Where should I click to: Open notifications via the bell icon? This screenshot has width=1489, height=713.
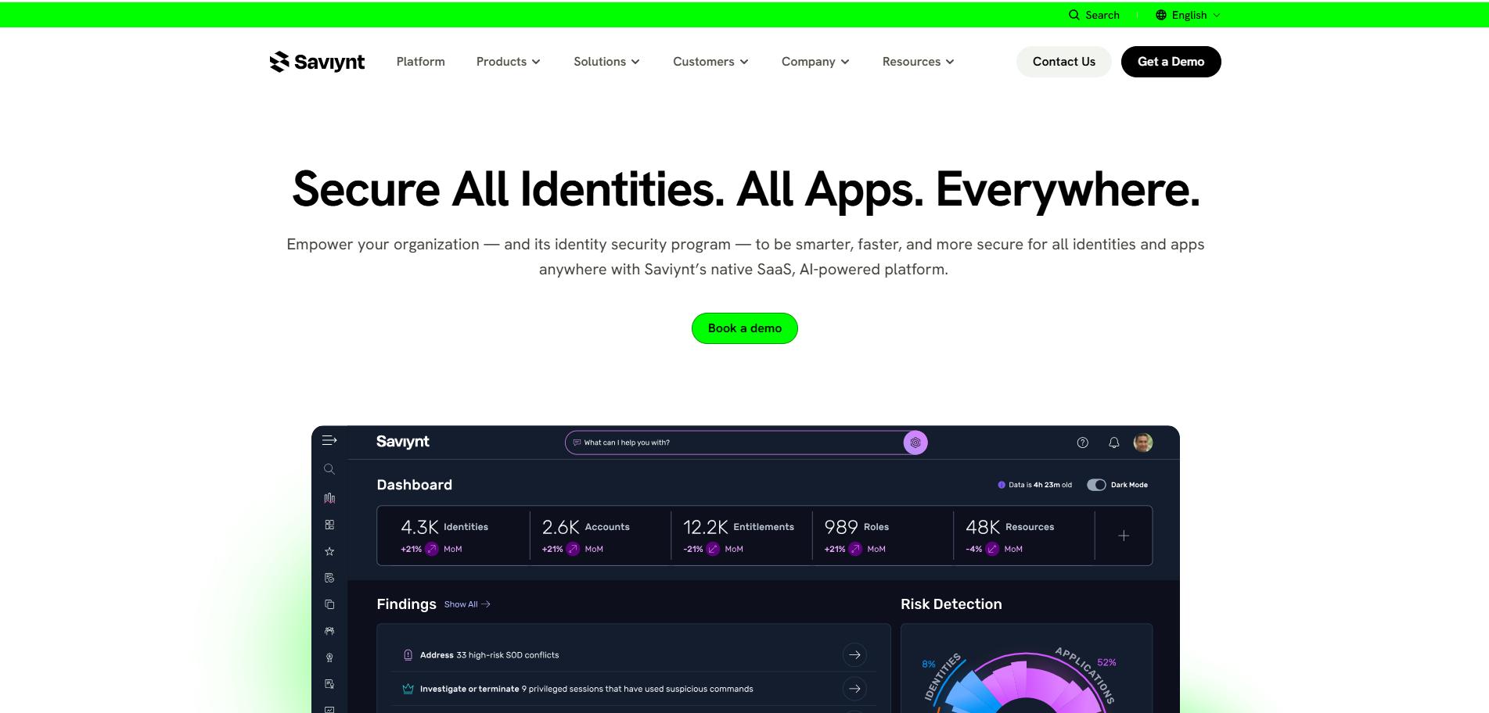(x=1112, y=442)
